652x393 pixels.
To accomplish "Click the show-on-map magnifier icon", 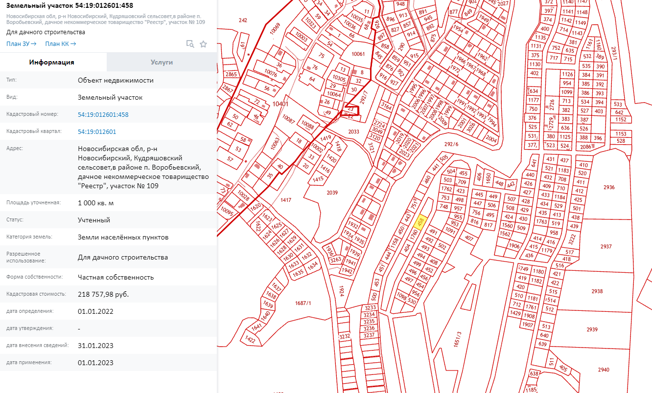I will click(x=190, y=44).
